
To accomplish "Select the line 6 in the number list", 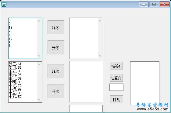I will 9,46.
